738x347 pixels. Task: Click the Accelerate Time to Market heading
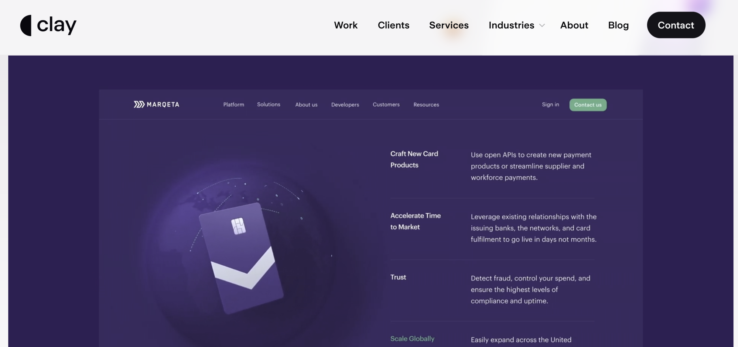(x=415, y=221)
